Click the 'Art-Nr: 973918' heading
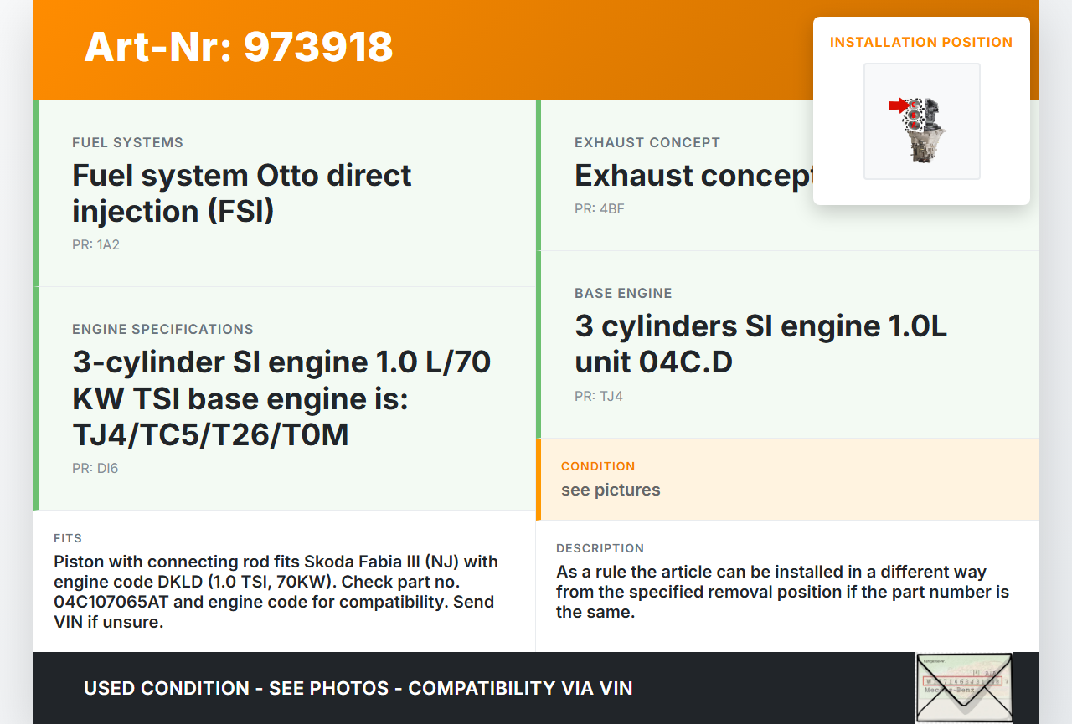This screenshot has width=1072, height=724. [239, 47]
